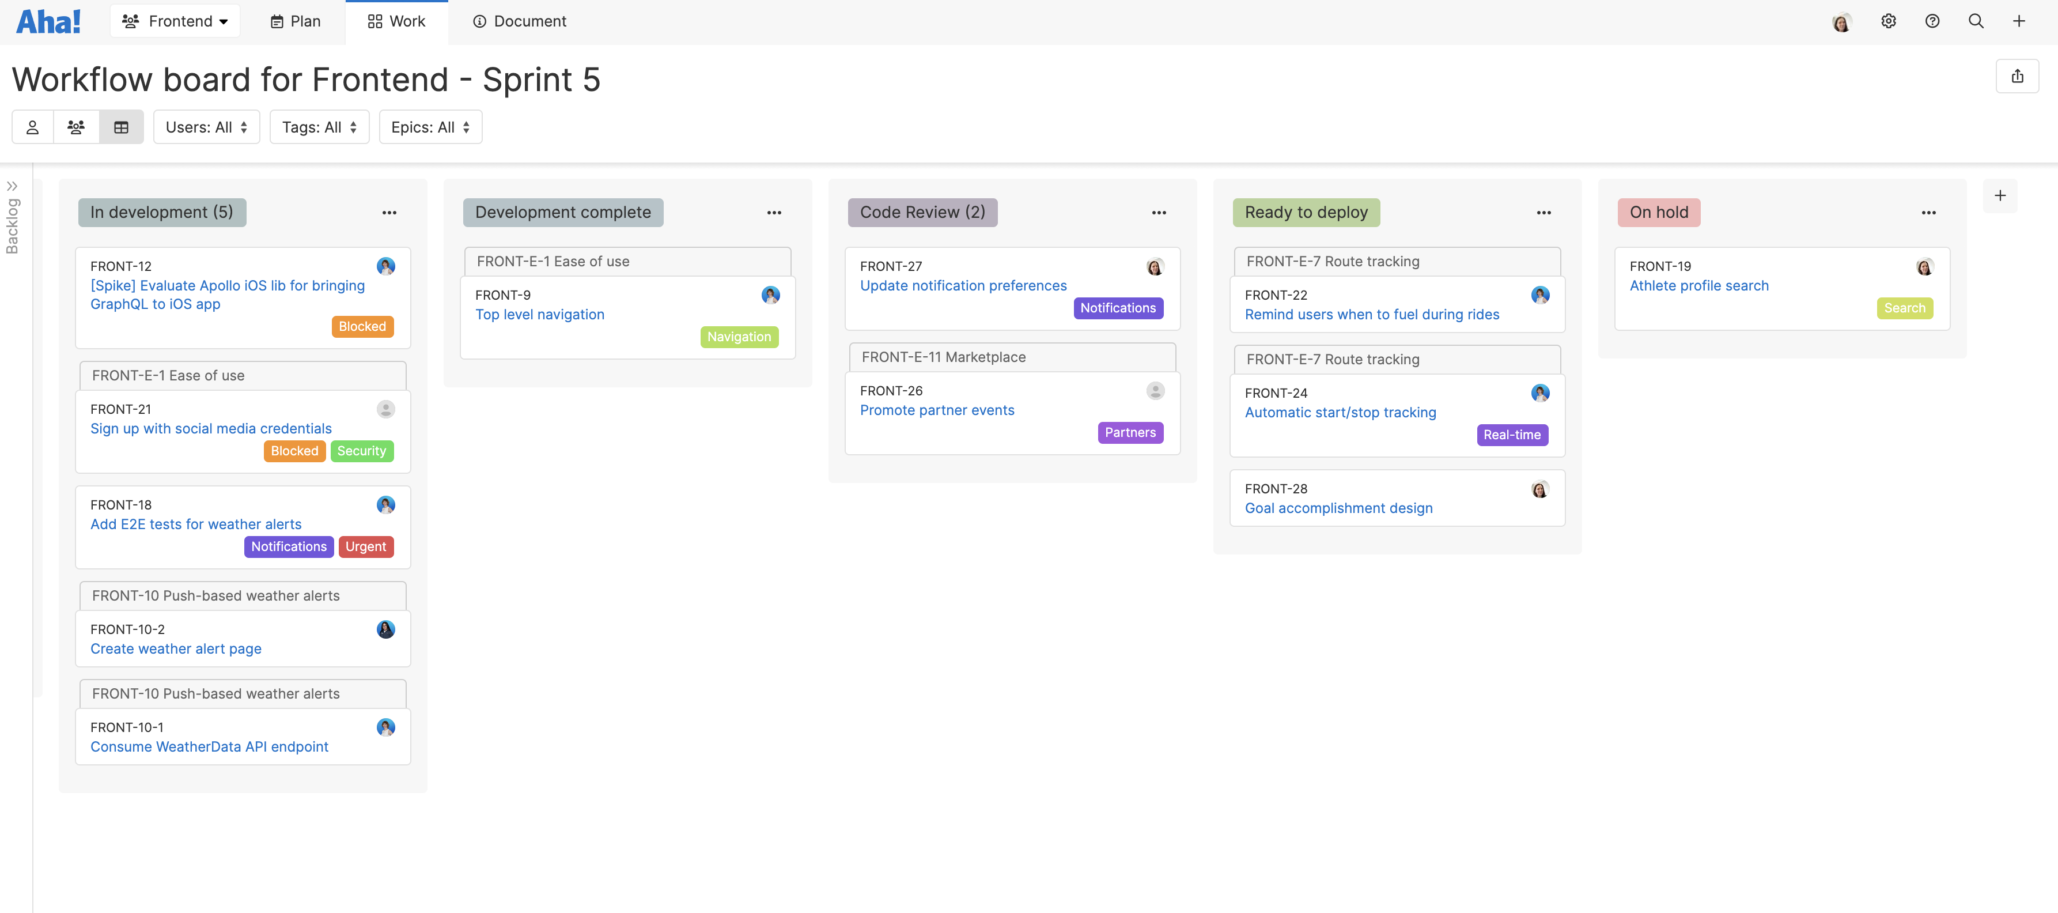Expand the Backlog side panel
2058x913 pixels.
tap(12, 186)
